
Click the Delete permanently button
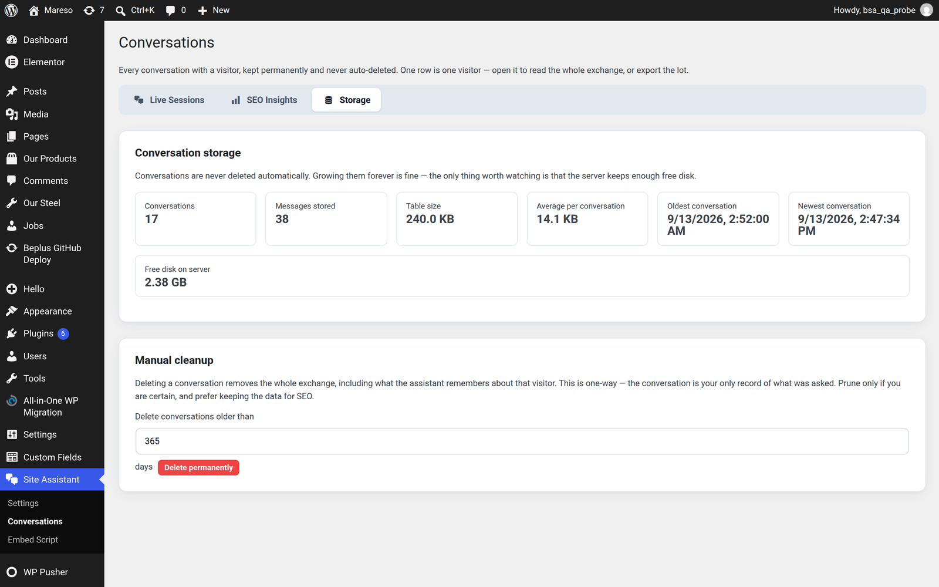click(198, 468)
